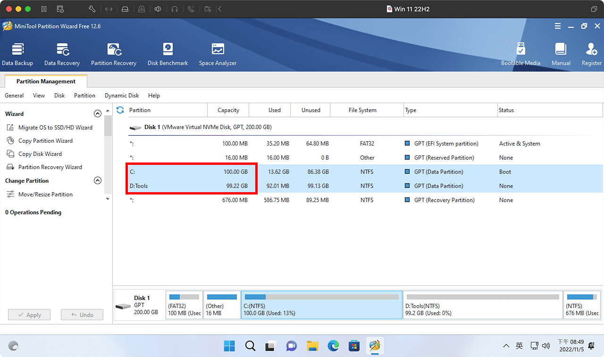Open the Space Analyzer
The width and height of the screenshot is (604, 357).
point(217,53)
